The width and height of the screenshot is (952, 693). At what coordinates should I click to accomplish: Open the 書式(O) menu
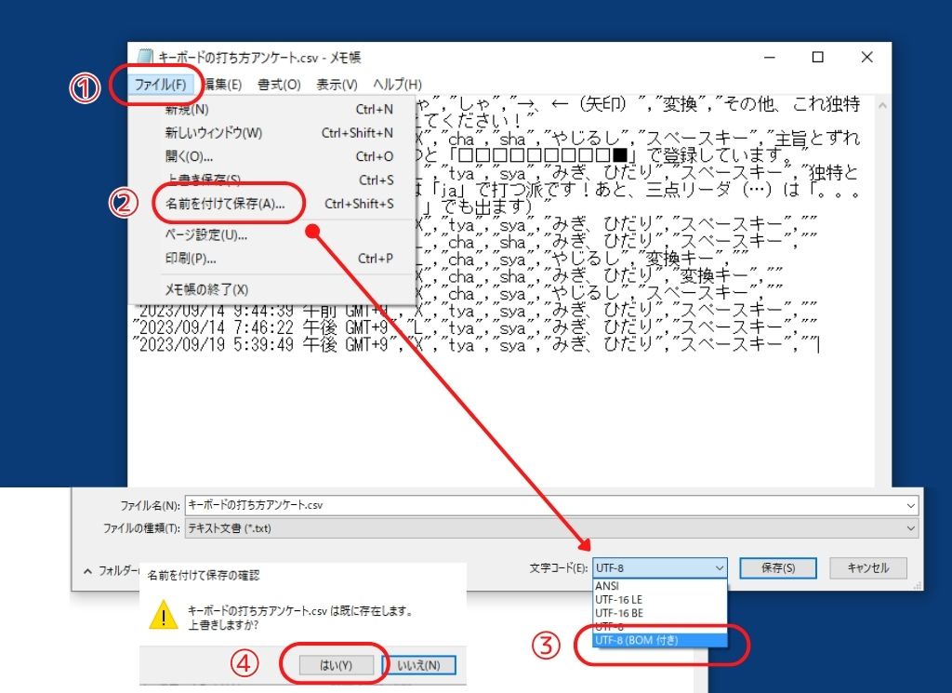279,85
